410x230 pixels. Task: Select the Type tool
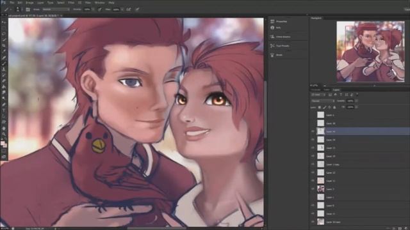(x=4, y=111)
